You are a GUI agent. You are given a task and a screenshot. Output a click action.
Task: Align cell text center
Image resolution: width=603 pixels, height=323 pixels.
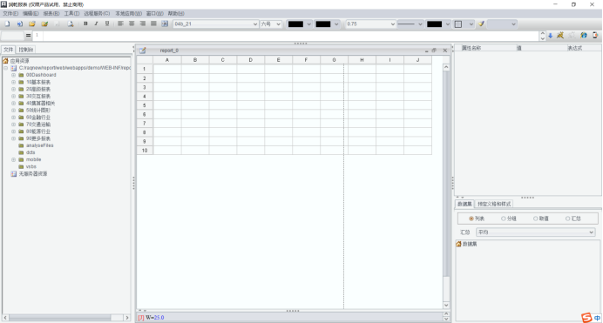pos(132,24)
